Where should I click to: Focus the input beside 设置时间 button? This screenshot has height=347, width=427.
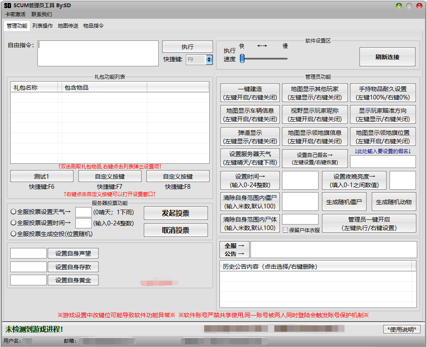click(x=300, y=180)
